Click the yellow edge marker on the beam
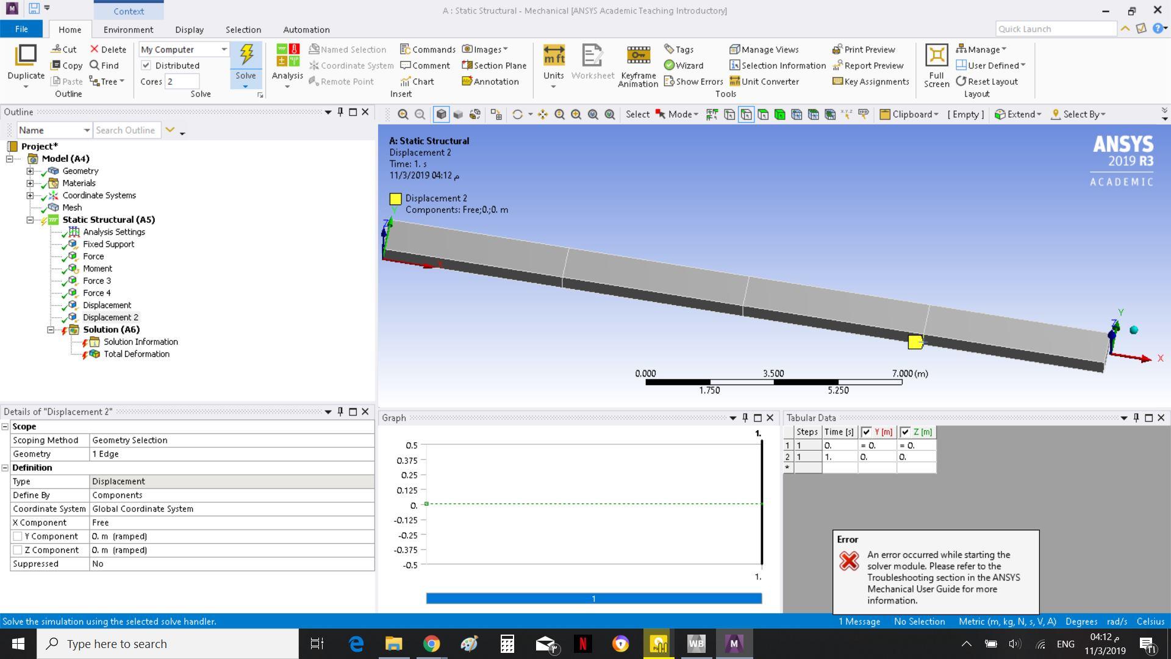This screenshot has width=1171, height=659. click(915, 342)
